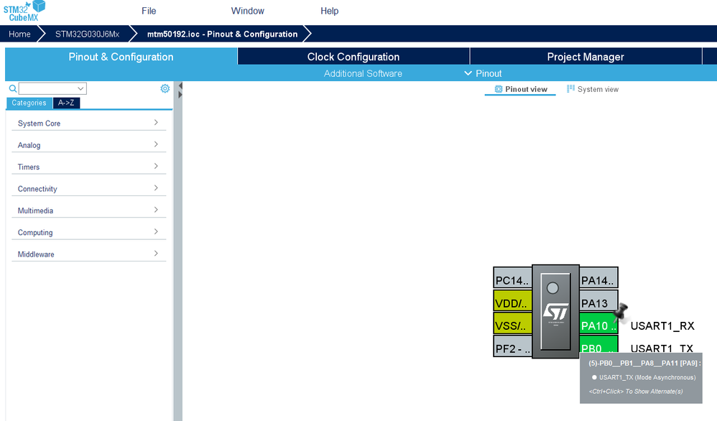This screenshot has width=717, height=421.
Task: Select USART1_TX Mode Asynchronous radio option
Action: tap(594, 378)
